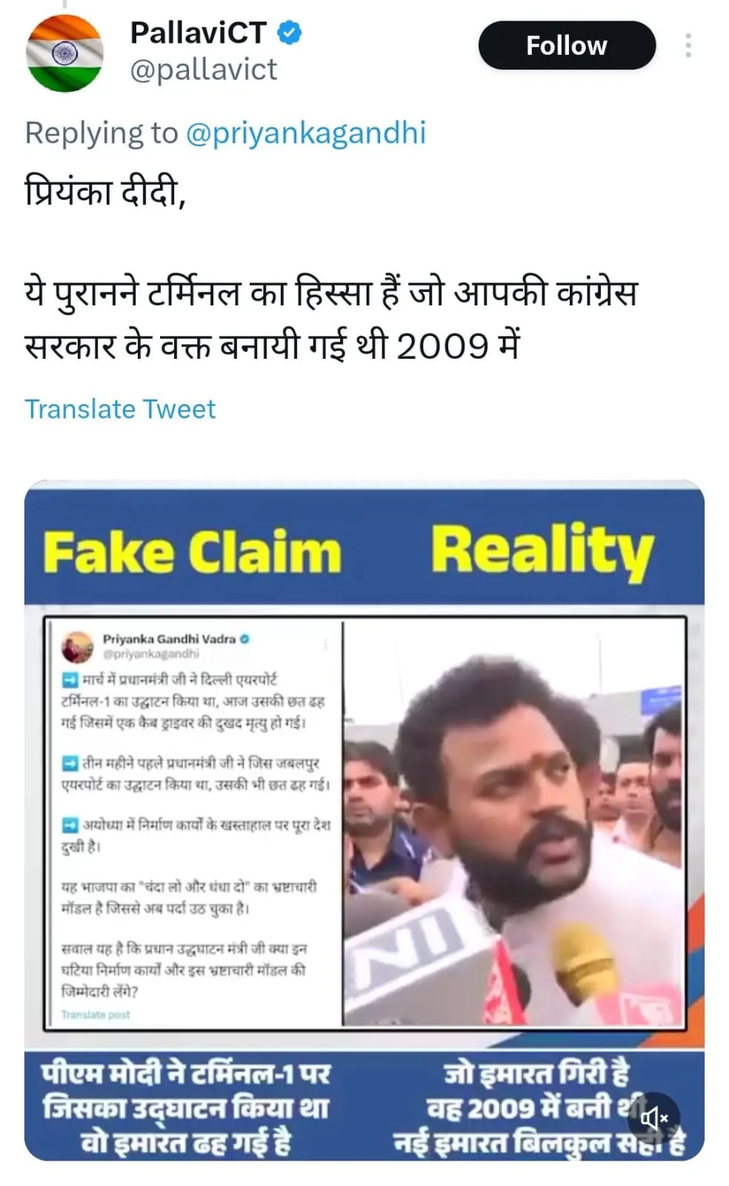Click the blue verified badge beside PallaviCT
Screen dimensions: 729x1186
tap(290, 33)
